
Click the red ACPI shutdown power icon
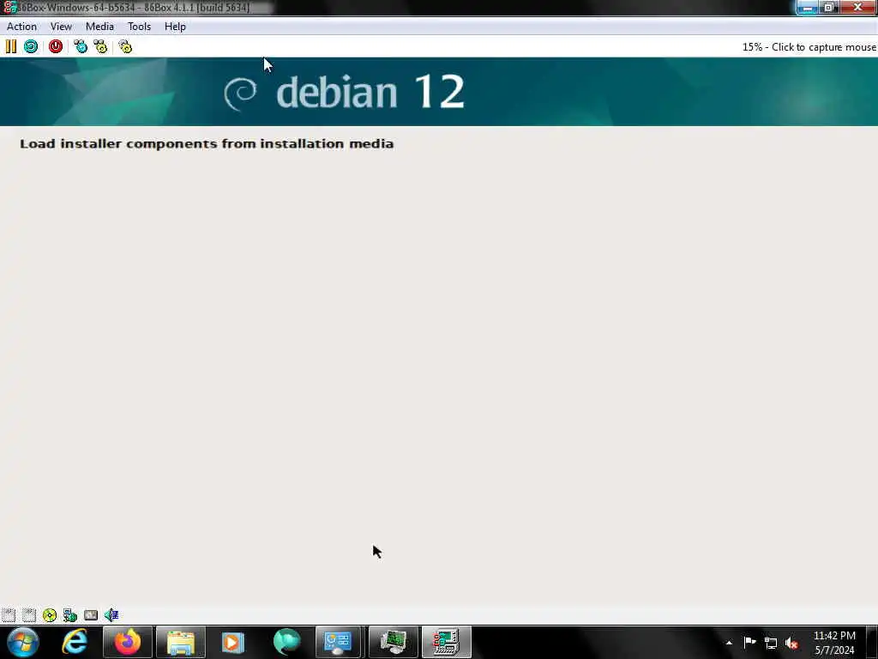tap(56, 46)
